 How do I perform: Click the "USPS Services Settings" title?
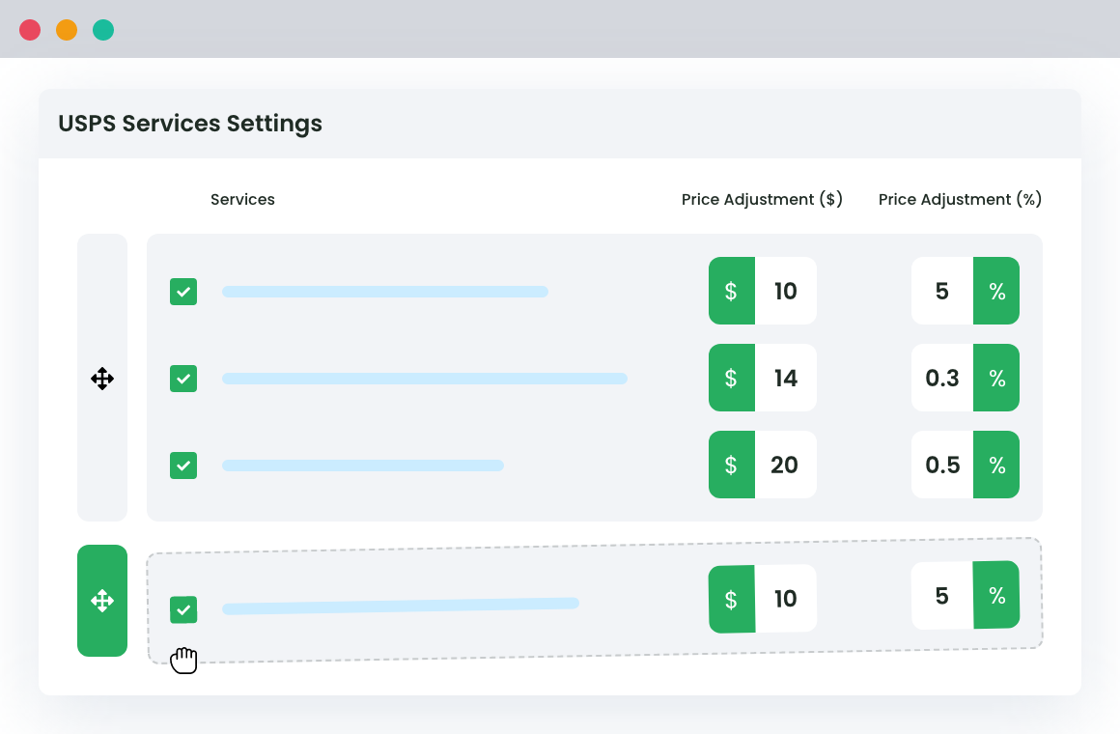coord(190,123)
